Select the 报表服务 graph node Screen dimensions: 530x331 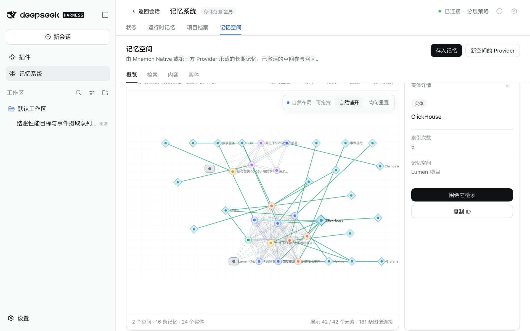[218, 143]
